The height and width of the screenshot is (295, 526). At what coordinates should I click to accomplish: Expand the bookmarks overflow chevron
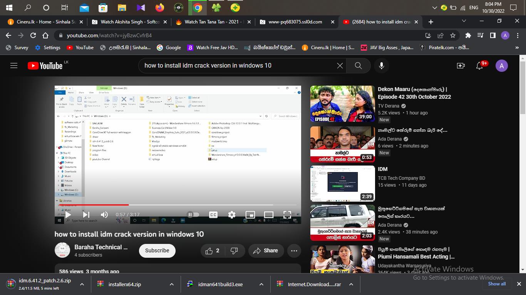[517, 48]
